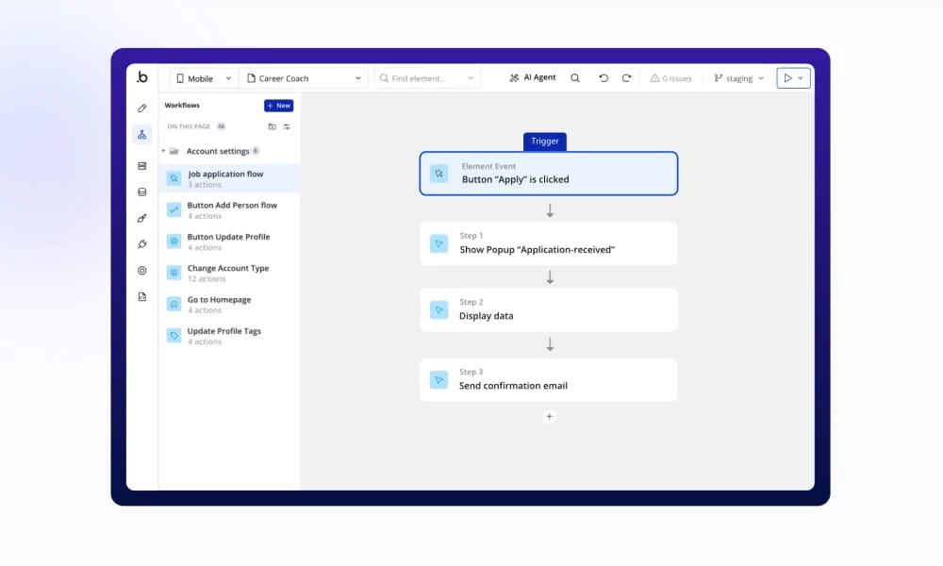
Task: Click the ON THIS PAGE label
Action: tap(189, 126)
